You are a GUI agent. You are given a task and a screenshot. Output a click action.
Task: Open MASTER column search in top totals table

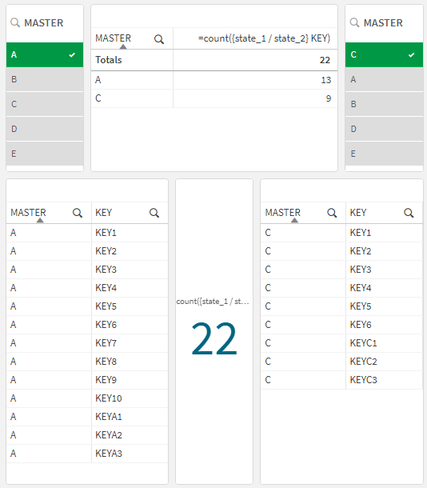tap(159, 39)
